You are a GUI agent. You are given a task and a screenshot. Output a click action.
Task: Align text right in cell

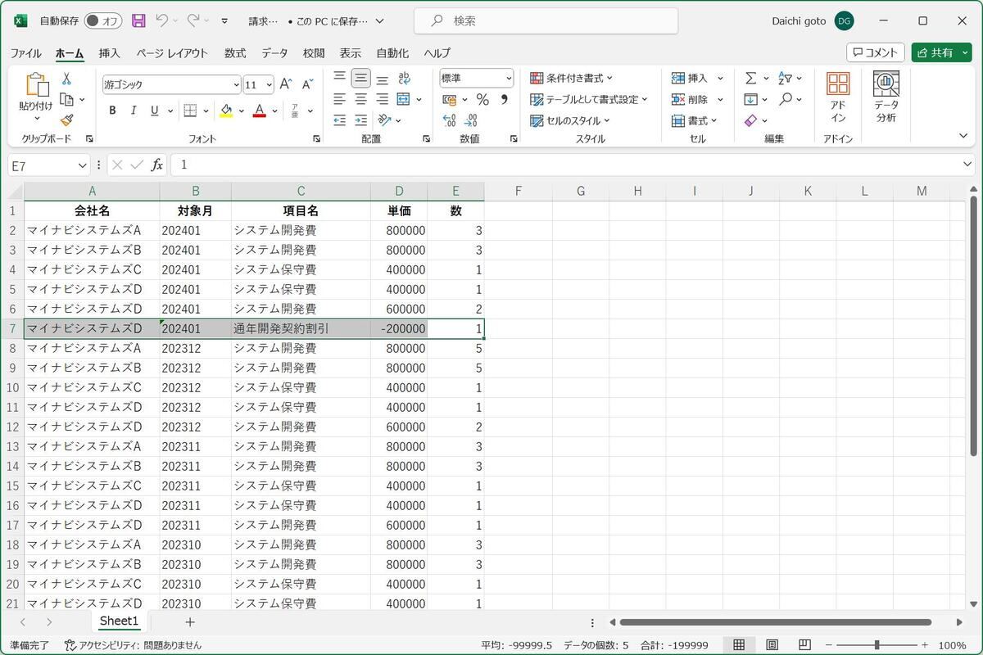point(382,99)
